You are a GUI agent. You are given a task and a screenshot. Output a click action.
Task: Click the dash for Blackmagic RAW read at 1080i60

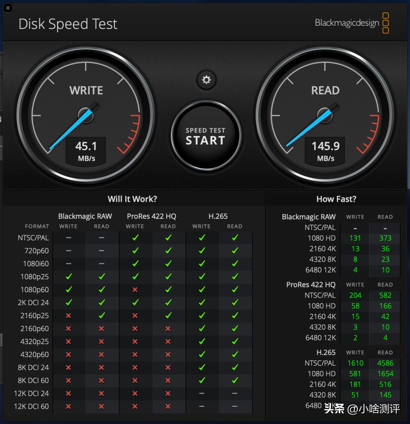[x=101, y=264]
